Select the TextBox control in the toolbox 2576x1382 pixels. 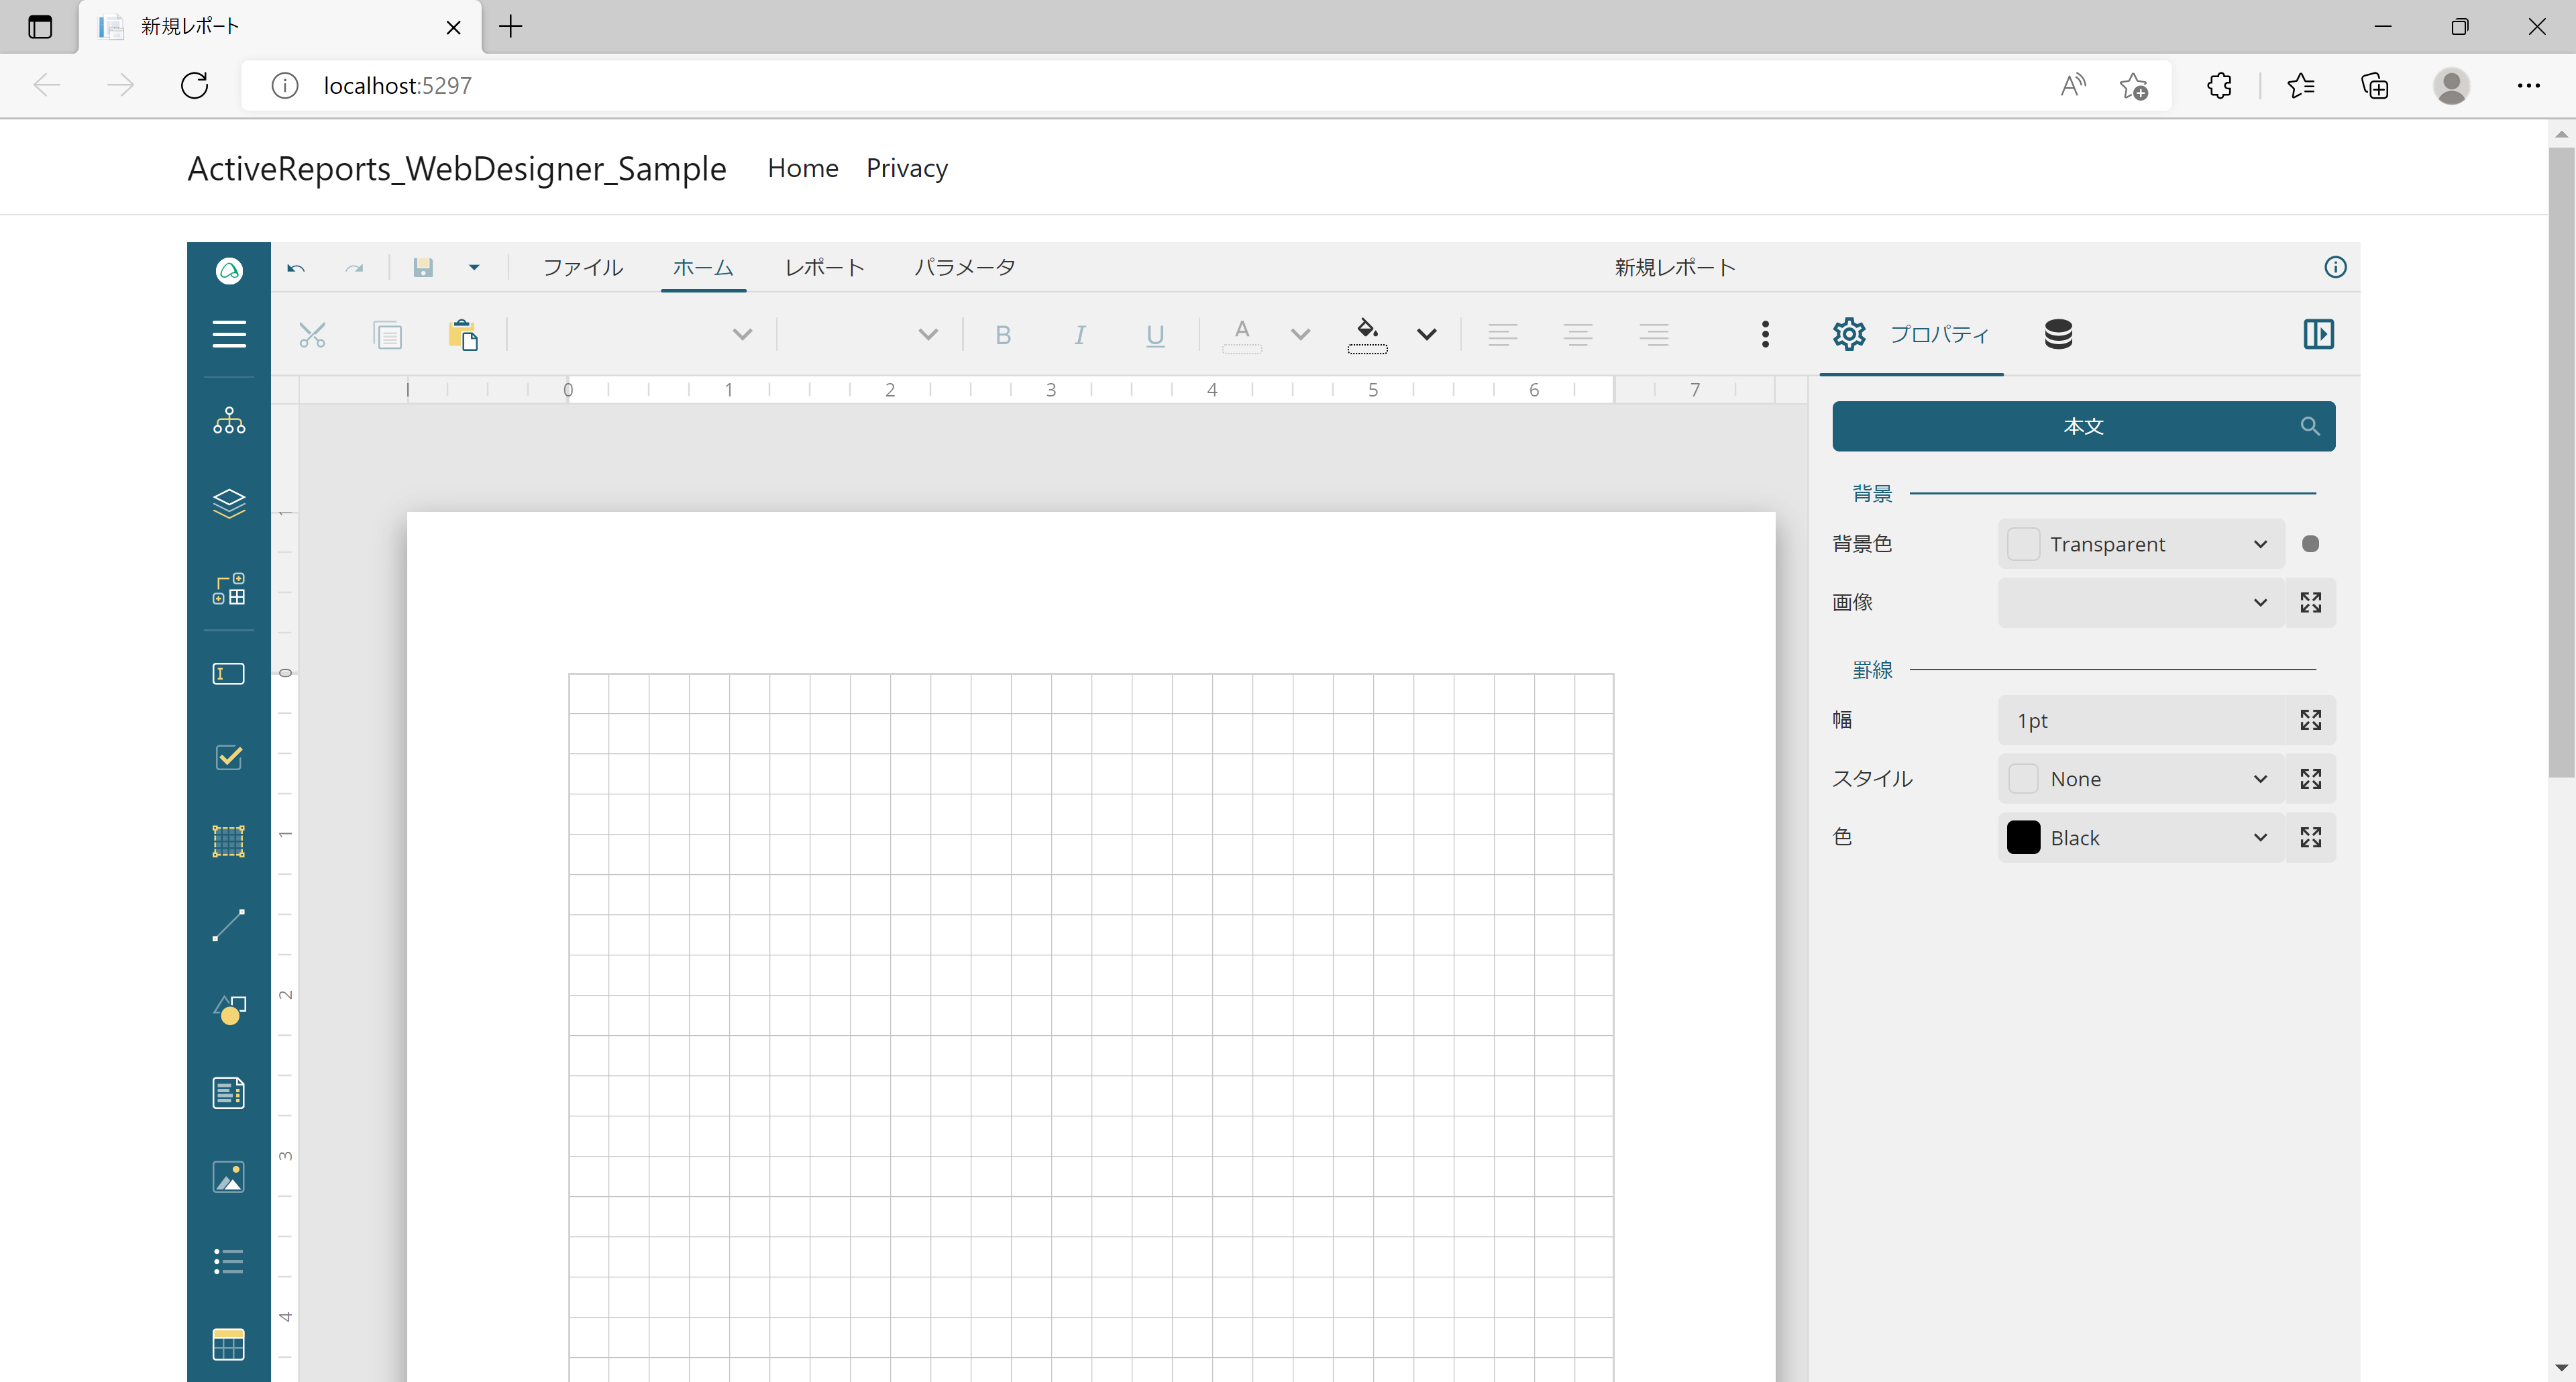229,674
